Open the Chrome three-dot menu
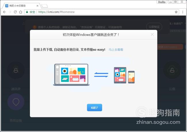187x132 pixels. point(183,12)
